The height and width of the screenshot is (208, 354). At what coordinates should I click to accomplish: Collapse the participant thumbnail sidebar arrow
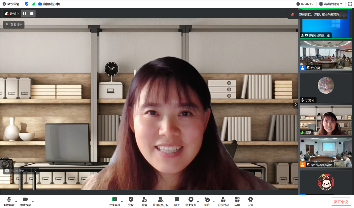(295, 104)
